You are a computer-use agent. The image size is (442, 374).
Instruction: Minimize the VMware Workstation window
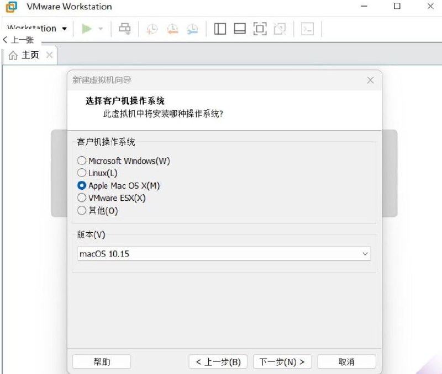364,6
